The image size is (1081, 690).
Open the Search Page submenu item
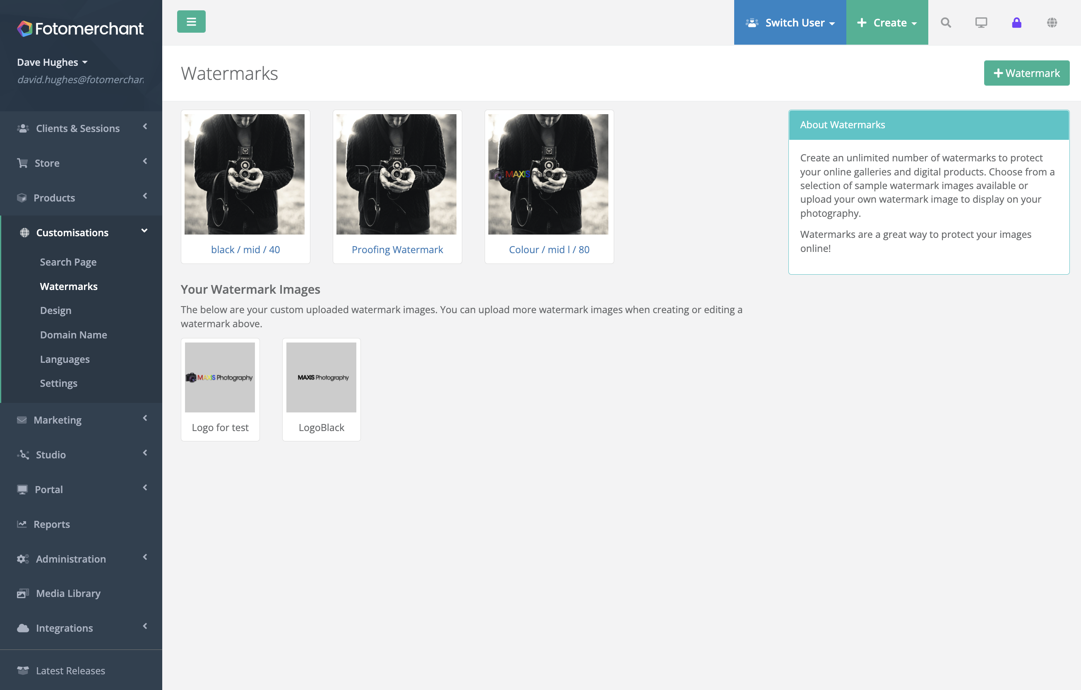(68, 262)
